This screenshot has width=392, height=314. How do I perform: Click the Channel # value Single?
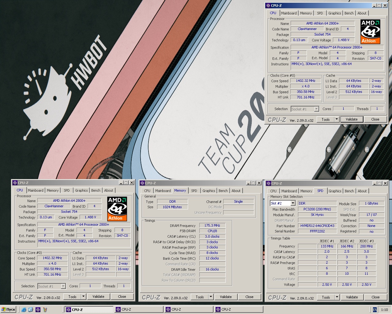[x=238, y=201]
